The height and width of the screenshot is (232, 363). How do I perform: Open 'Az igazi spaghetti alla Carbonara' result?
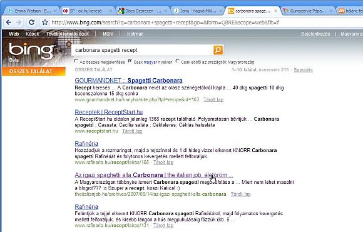click(154, 175)
